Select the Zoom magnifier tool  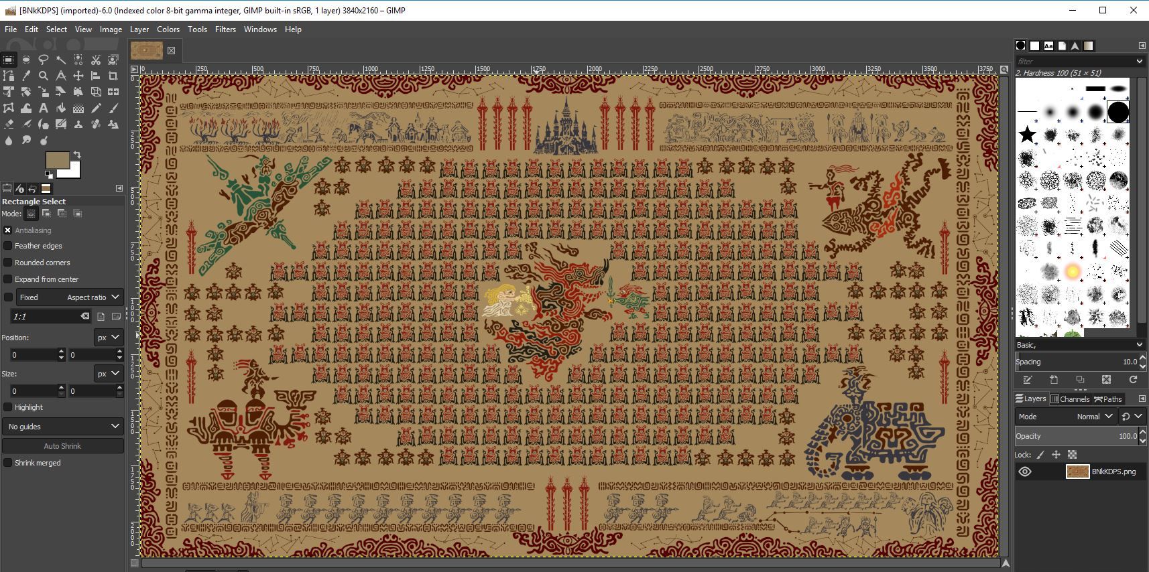pos(44,76)
